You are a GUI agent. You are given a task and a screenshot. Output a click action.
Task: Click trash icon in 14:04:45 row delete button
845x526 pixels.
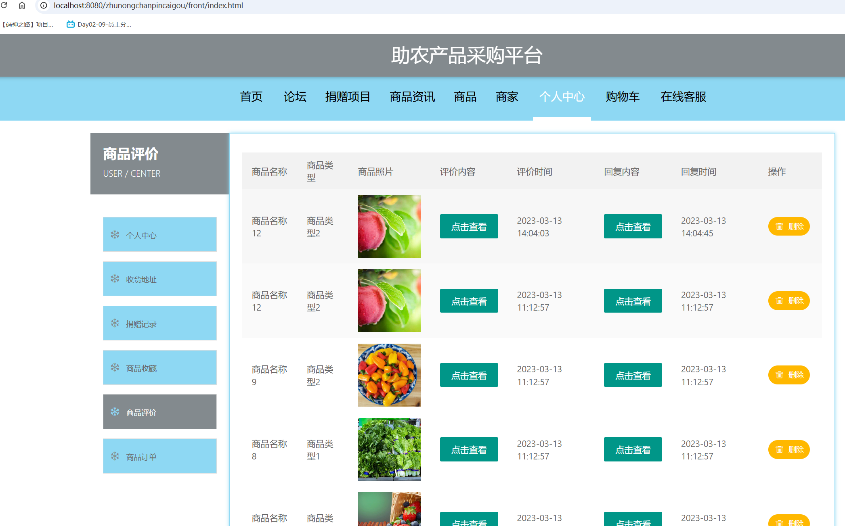pyautogui.click(x=779, y=226)
